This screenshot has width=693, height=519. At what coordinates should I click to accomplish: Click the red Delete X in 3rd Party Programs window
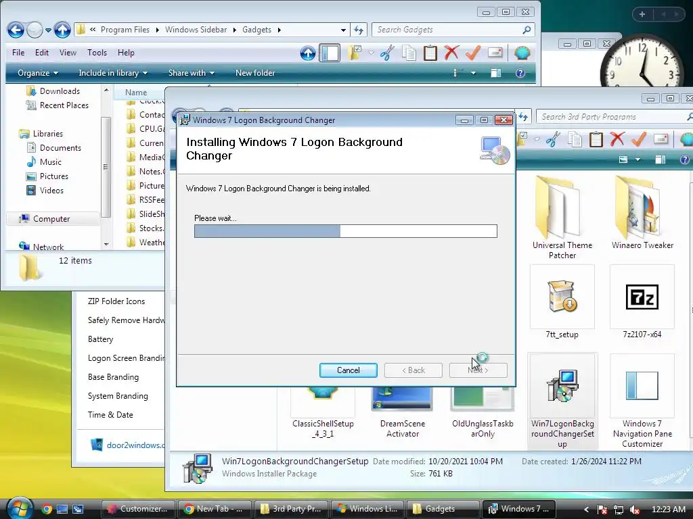[617, 139]
